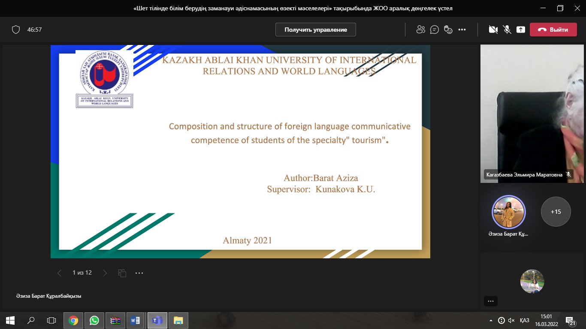
Task: Click the meeting timer 46:57
Action: [34, 30]
